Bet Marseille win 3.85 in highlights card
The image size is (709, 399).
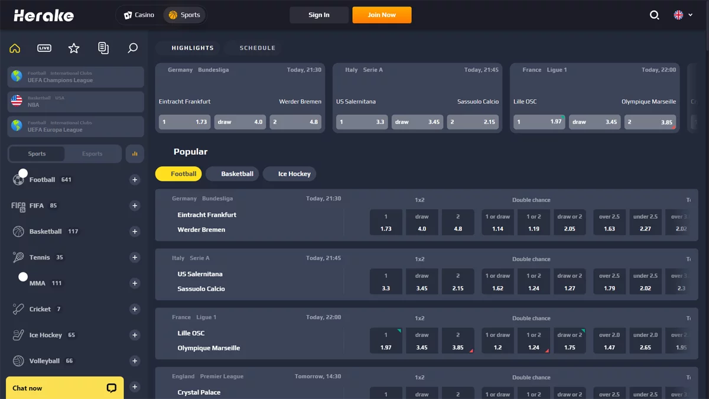(x=650, y=122)
